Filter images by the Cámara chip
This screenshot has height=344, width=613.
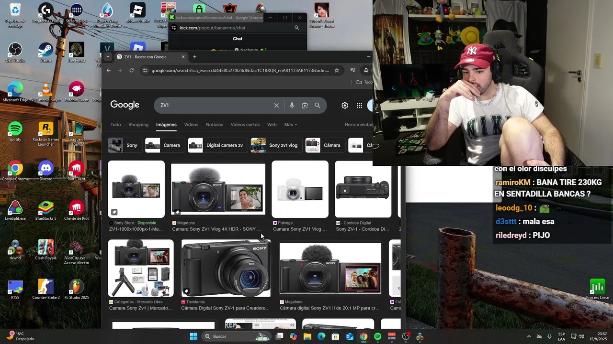tap(325, 145)
